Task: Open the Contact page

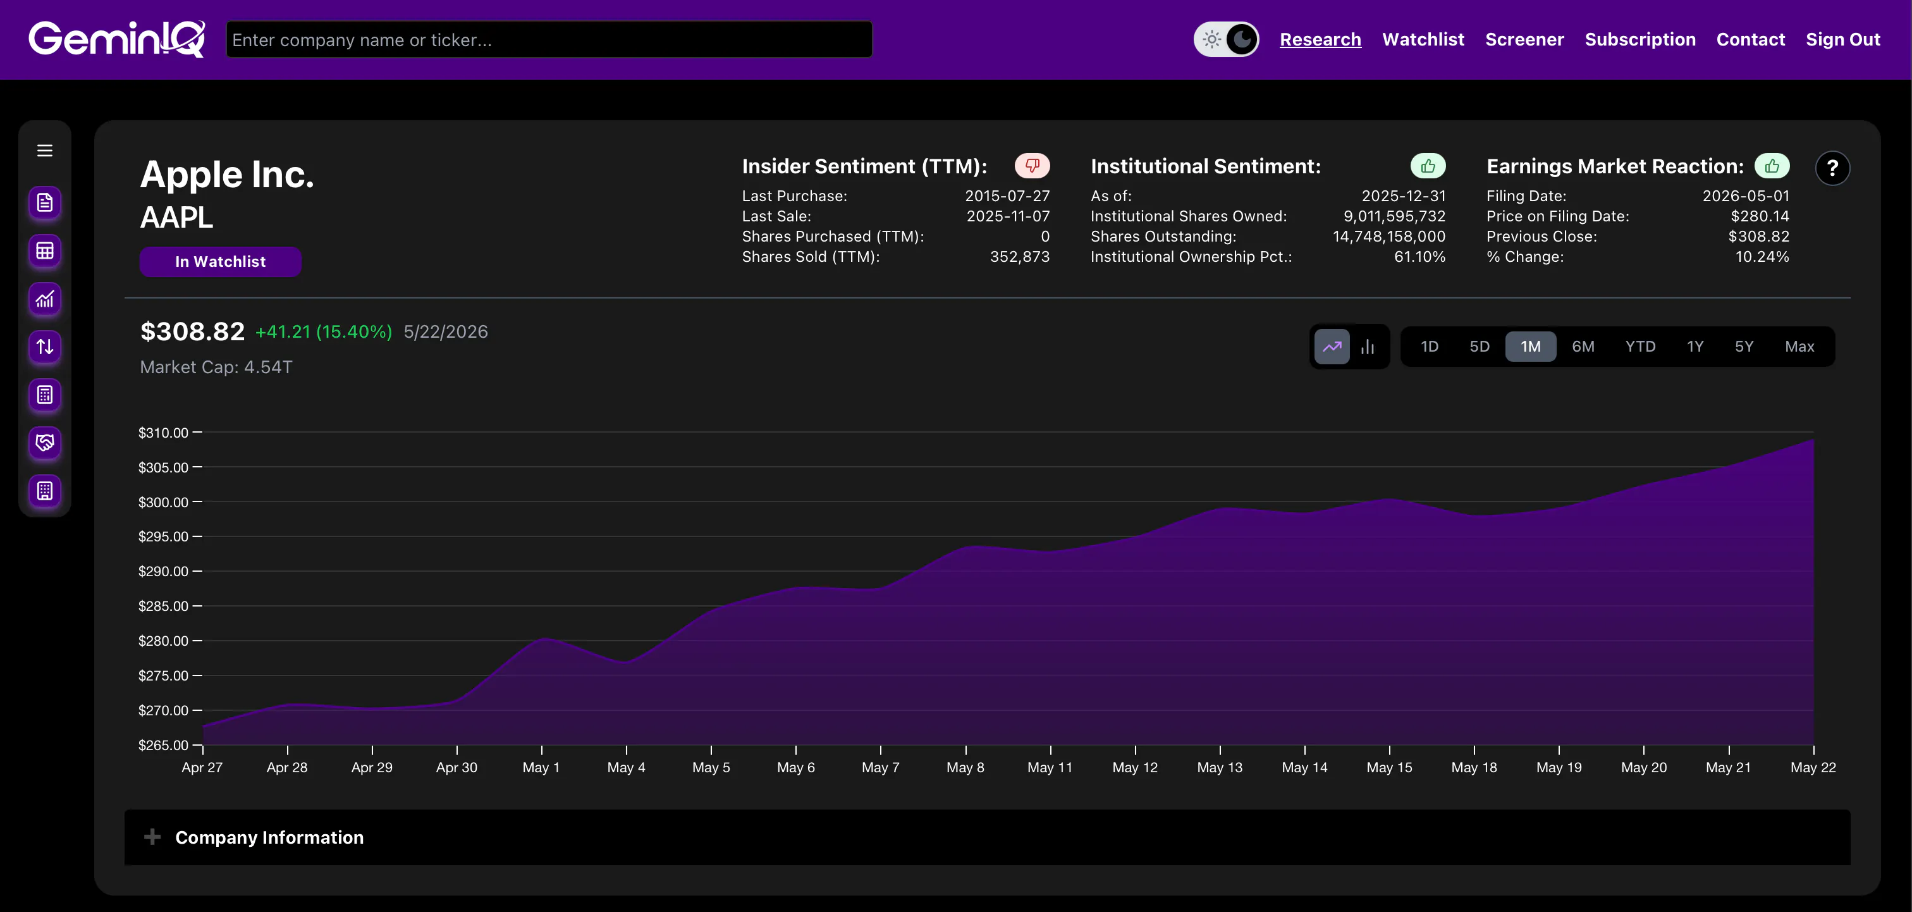Action: pos(1750,39)
